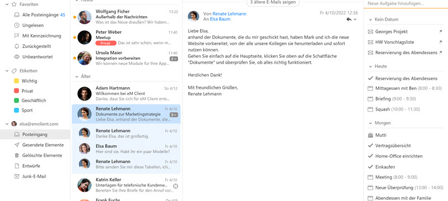The height and width of the screenshot is (201, 448).
Task: Collapse the Älter group
Action: pyautogui.click(x=77, y=76)
